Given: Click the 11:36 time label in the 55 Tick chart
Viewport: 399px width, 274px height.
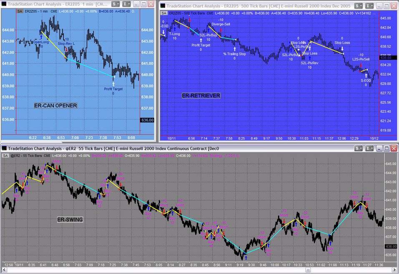Looking at the screenshot, I should 379,265.
